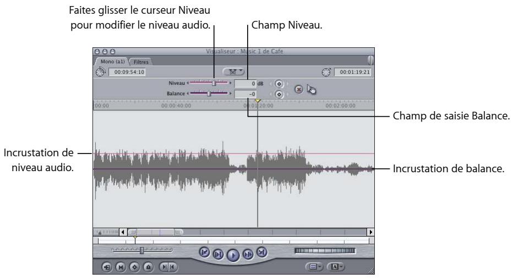Toggle the Niveau keyframe diamond button
Image resolution: width=513 pixels, height=279 pixels.
(279, 84)
